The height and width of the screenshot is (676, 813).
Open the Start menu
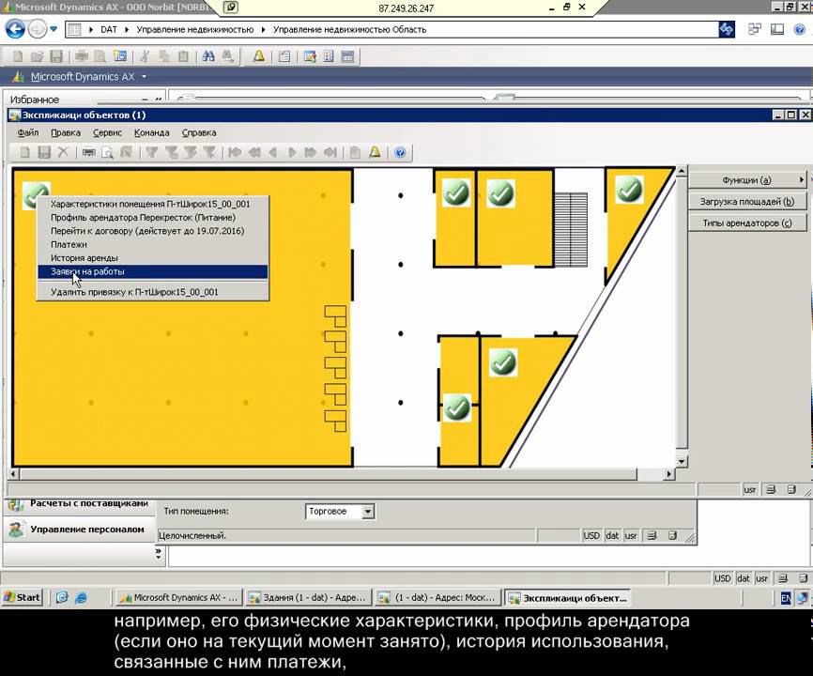[x=23, y=598]
